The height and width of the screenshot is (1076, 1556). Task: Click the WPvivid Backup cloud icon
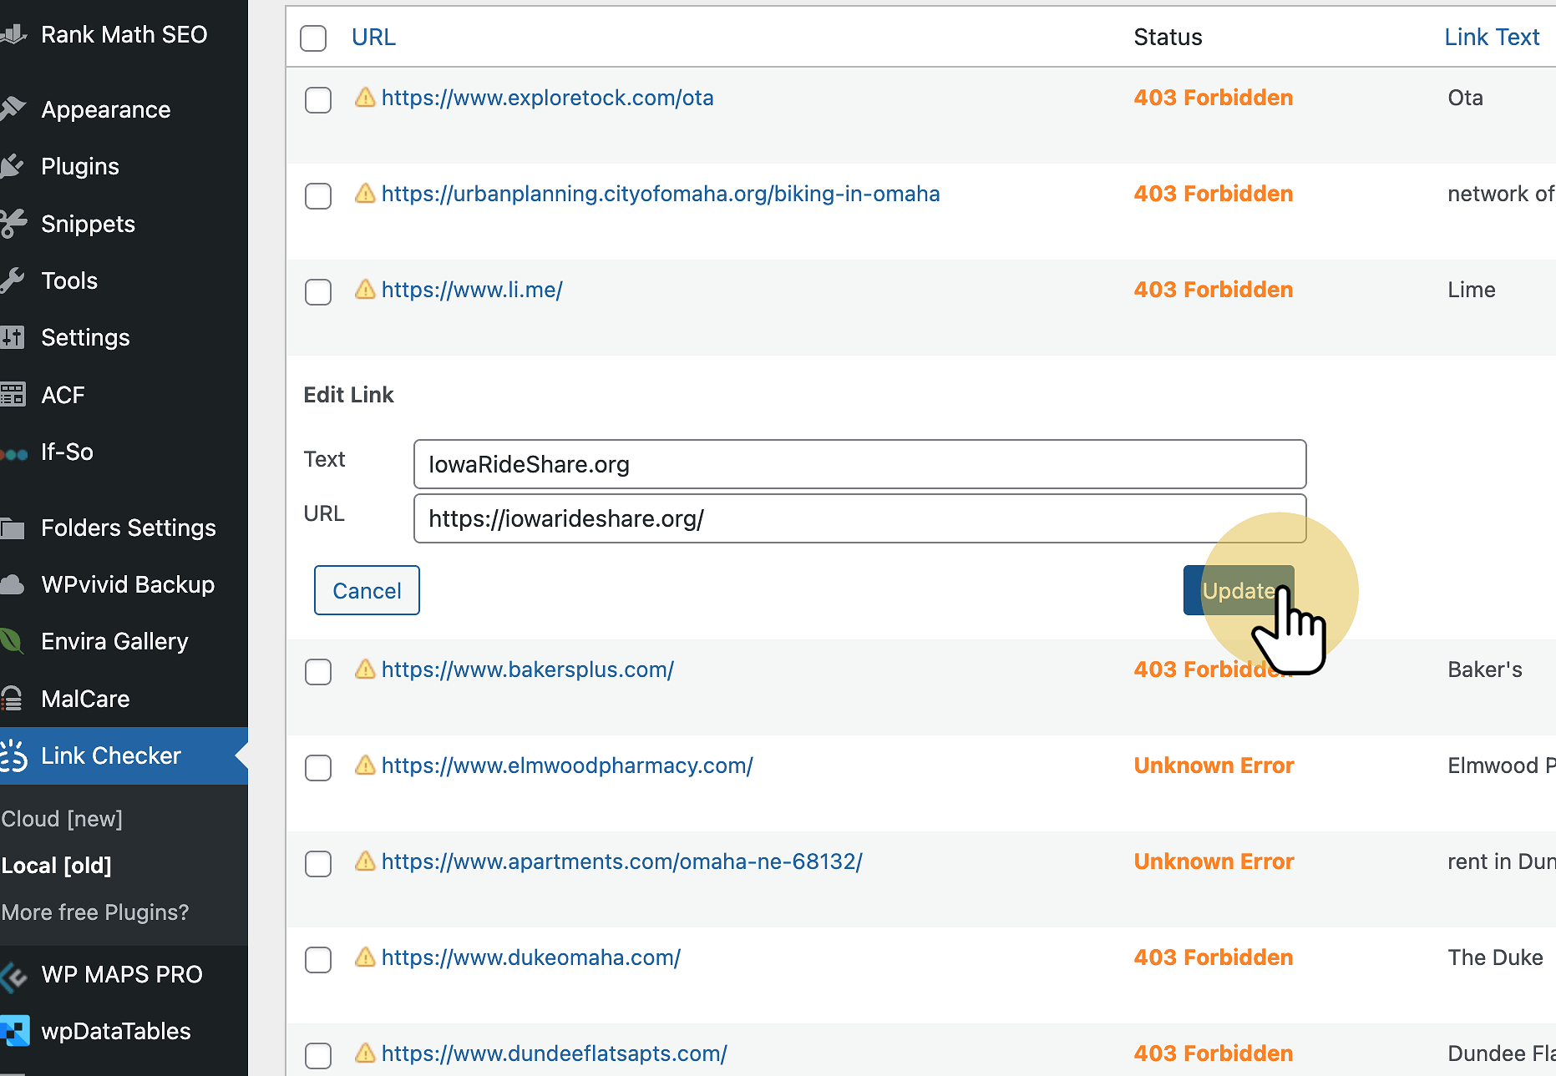tap(13, 584)
